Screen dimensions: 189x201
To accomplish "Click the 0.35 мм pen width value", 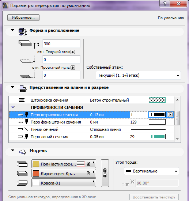I will 97,137.
